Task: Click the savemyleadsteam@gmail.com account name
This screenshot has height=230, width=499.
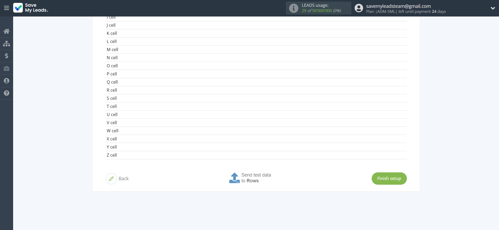Action: (x=398, y=6)
